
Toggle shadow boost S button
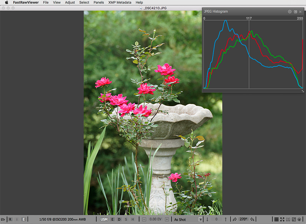(126, 219)
